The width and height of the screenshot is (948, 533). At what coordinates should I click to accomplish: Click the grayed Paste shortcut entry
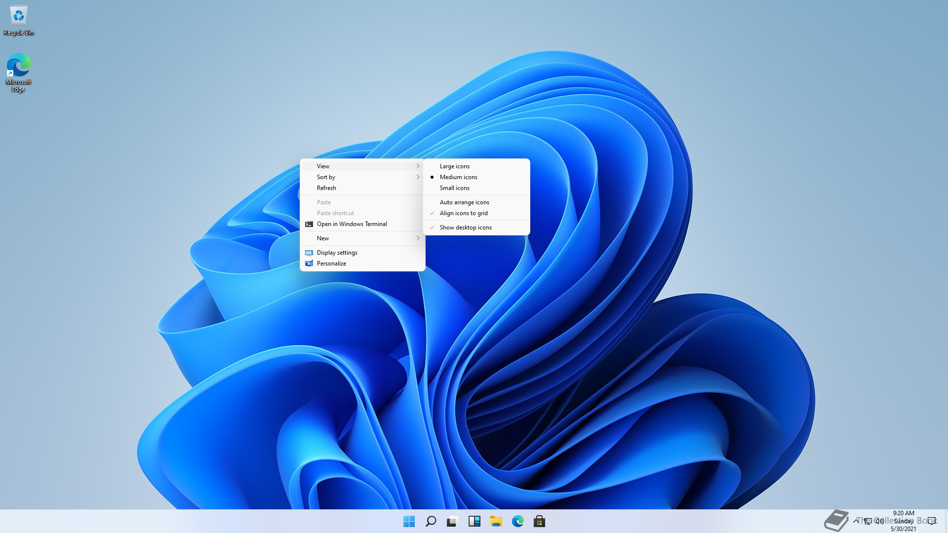point(362,213)
